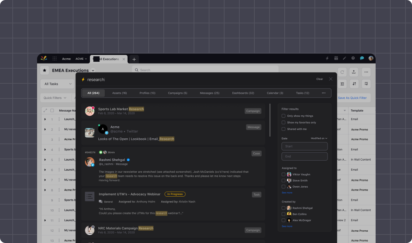
Task: Open the calendar icon in top bar
Action: [x=336, y=58]
